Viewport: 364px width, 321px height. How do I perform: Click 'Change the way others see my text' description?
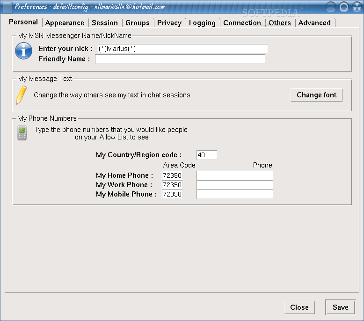point(112,95)
